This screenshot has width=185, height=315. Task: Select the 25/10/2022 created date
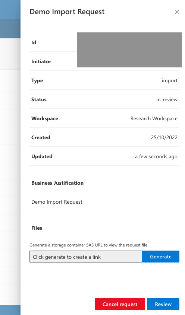pyautogui.click(x=164, y=138)
